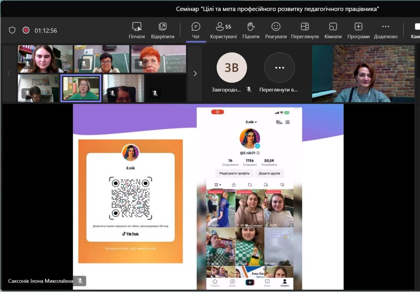Open il.nik account dropdown in TikTok profile

251,122
